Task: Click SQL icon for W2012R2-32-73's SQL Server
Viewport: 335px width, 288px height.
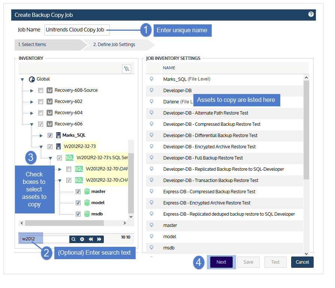Action: (69, 158)
